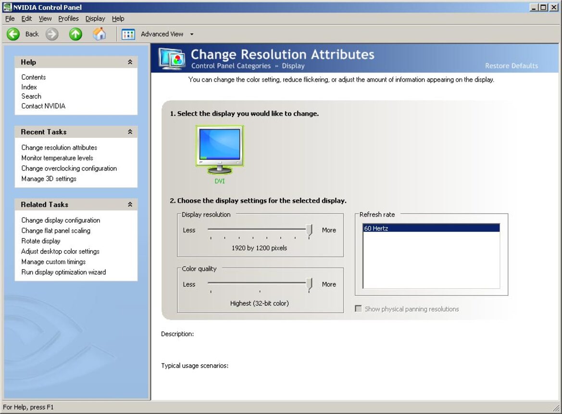Image resolution: width=562 pixels, height=414 pixels.
Task: Select the DVI monitor display icon
Action: coord(220,150)
